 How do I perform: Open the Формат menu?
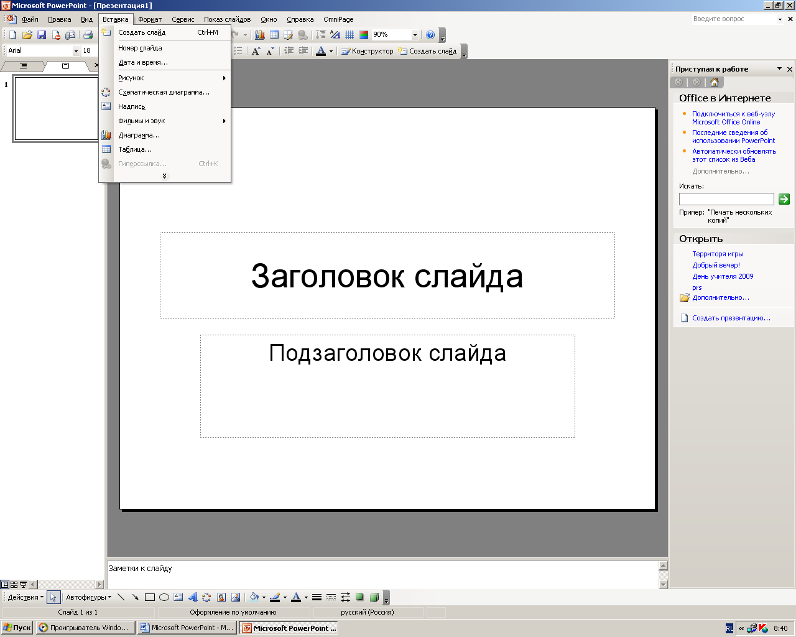tap(150, 19)
